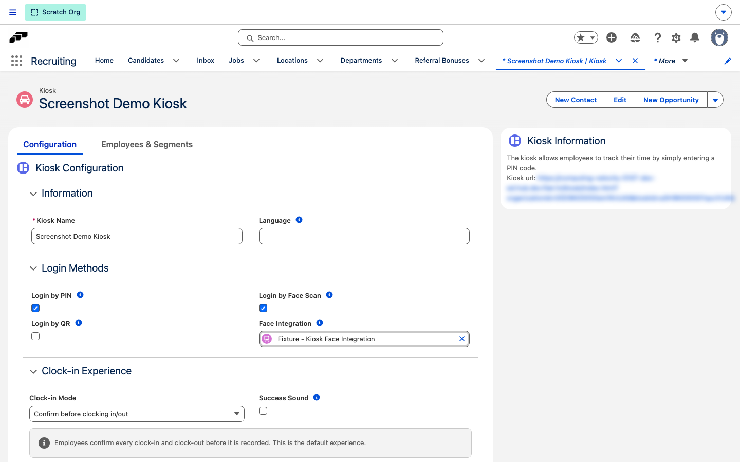Click the hamburger menu icon at top left
740x462 pixels.
pyautogui.click(x=13, y=12)
